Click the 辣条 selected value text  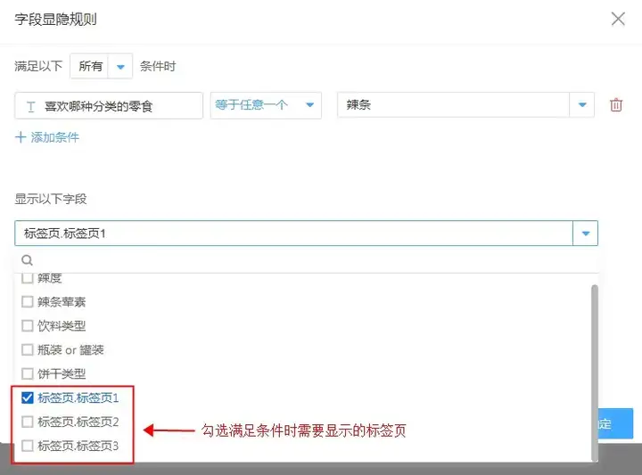pos(358,105)
